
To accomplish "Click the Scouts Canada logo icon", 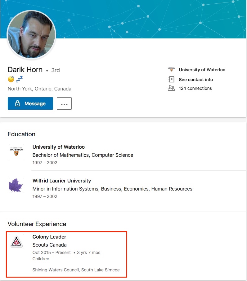I will tap(16, 242).
